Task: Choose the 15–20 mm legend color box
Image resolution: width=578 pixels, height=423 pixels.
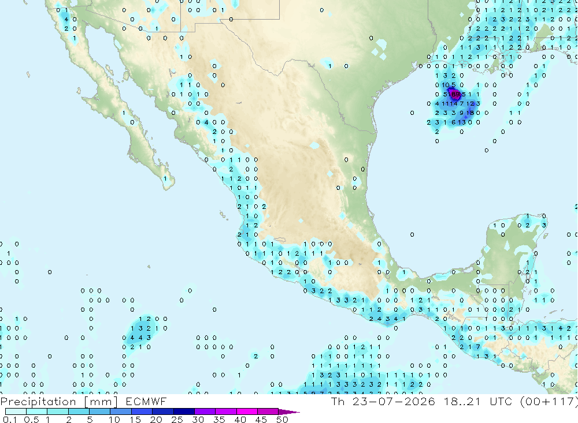Action: point(142,411)
